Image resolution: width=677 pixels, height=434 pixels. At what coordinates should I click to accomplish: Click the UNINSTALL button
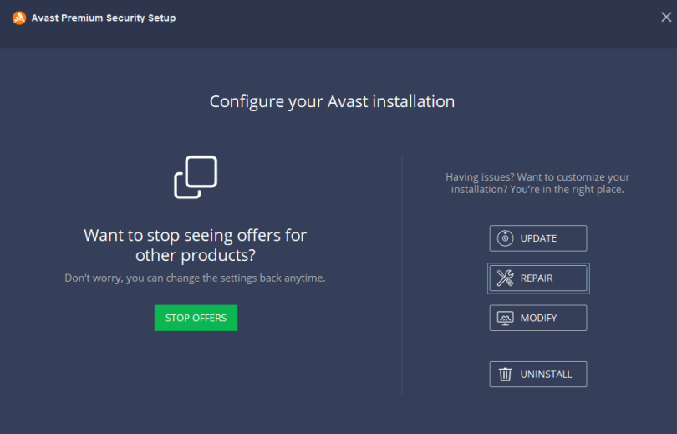pyautogui.click(x=538, y=374)
